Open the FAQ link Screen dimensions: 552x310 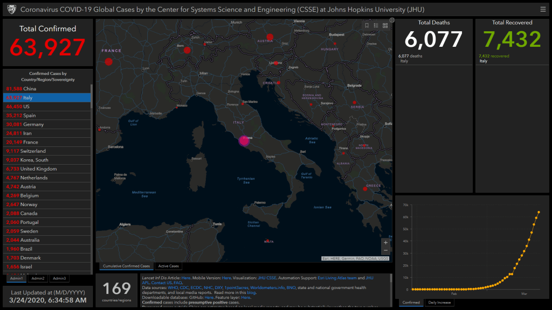tap(177, 283)
